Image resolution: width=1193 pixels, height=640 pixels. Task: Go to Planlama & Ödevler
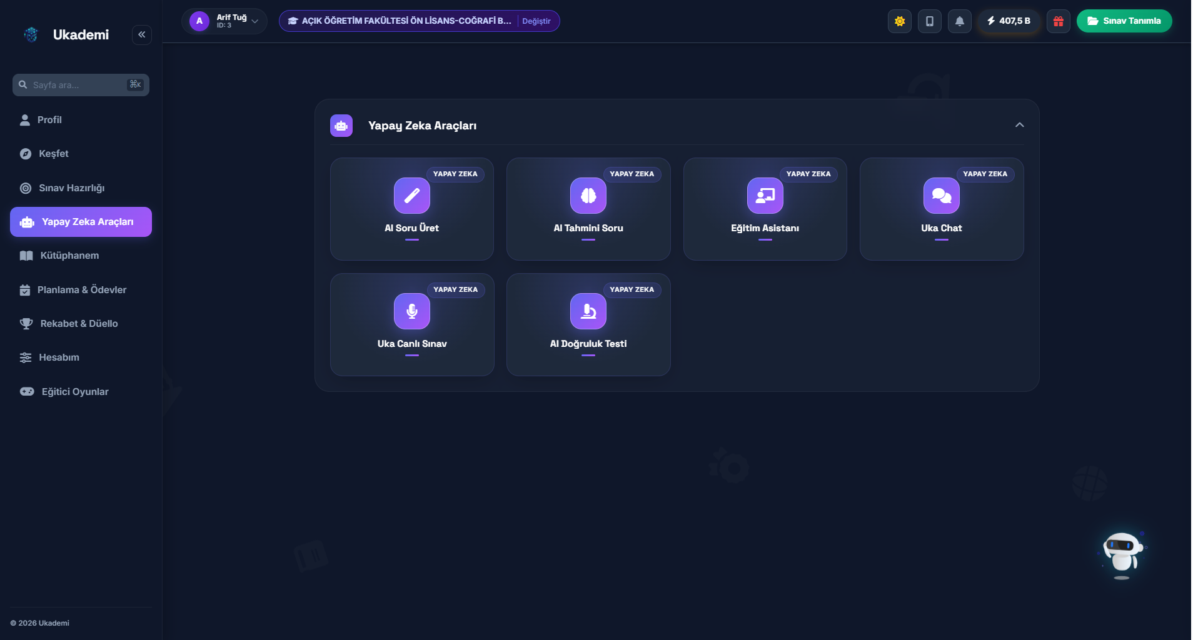click(x=81, y=290)
